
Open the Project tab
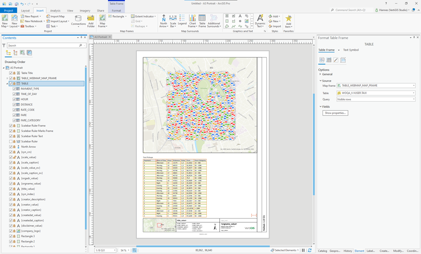click(x=8, y=11)
